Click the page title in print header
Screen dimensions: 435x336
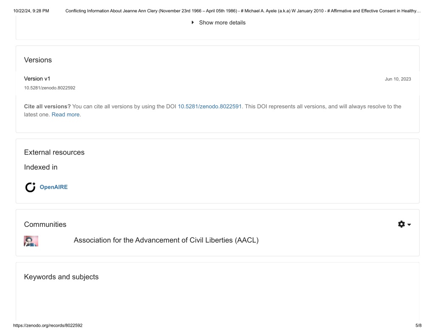243,11
